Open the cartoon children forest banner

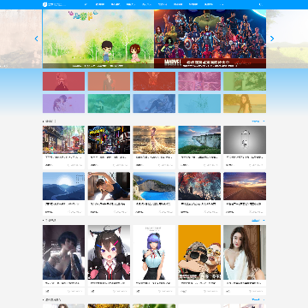[98, 39]
